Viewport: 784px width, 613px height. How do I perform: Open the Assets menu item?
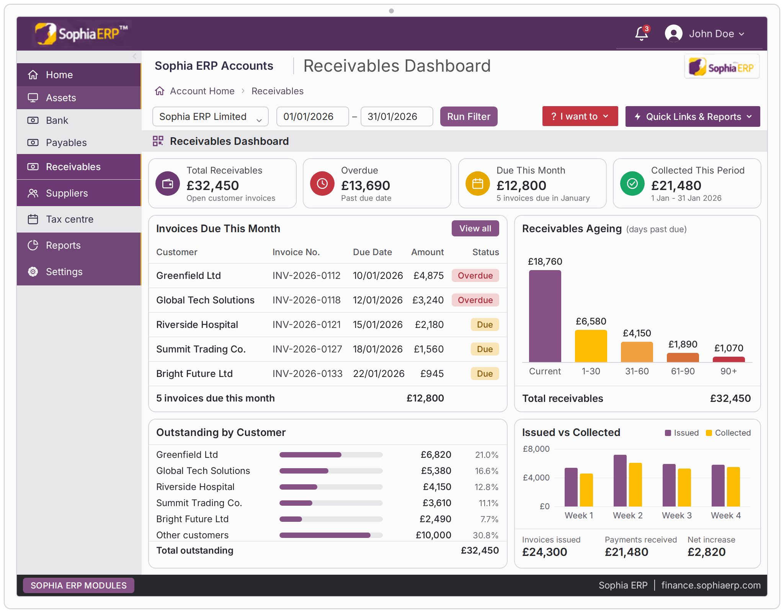[79, 98]
